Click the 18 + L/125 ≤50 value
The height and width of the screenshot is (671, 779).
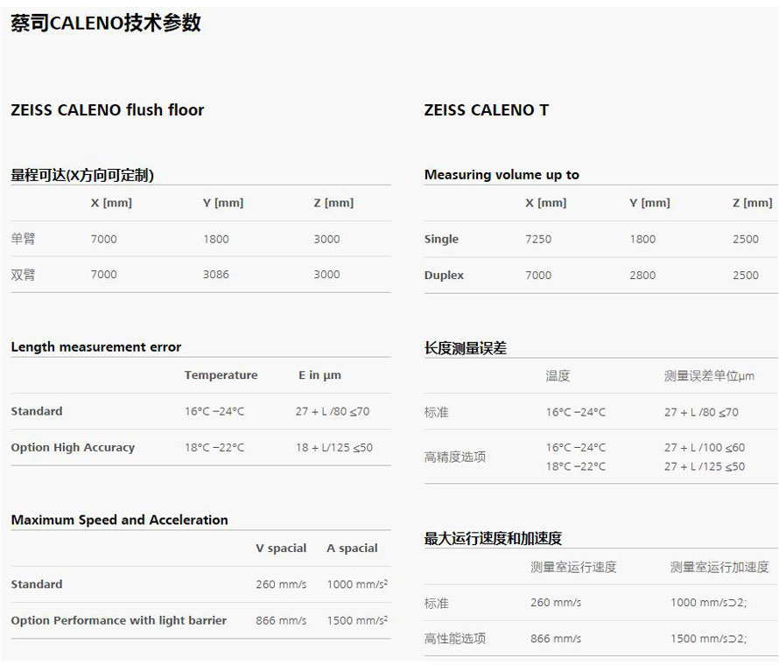333,448
